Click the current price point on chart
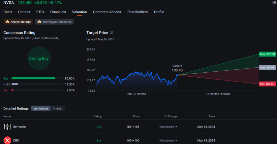Image resolution: width=277 pixels, height=144 pixels. click(x=177, y=75)
